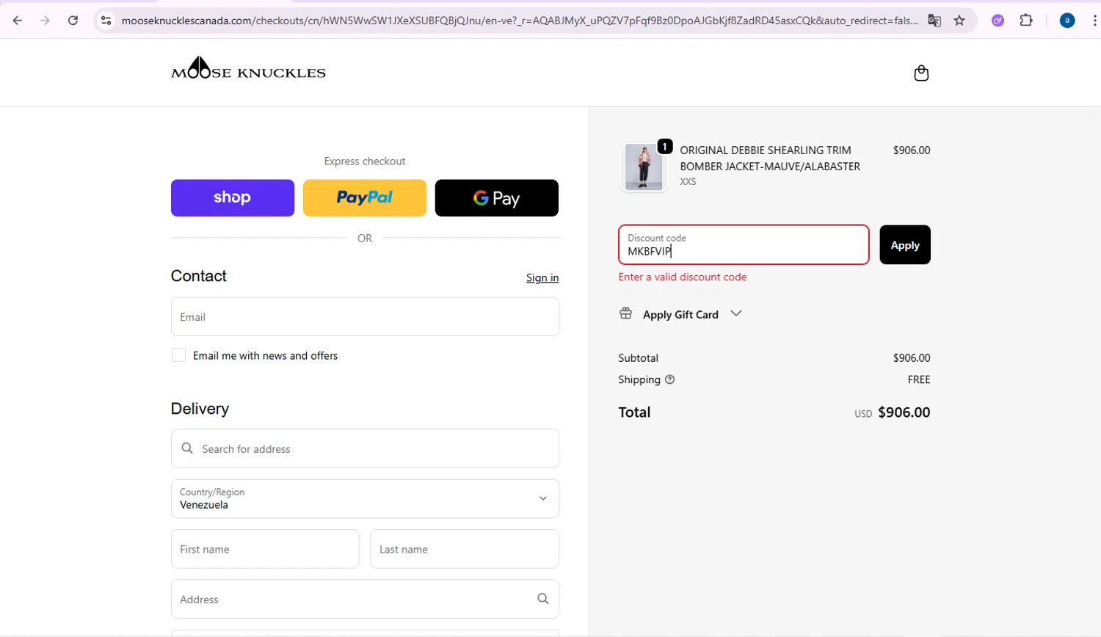Click the Address input field
The height and width of the screenshot is (637, 1101).
click(x=365, y=599)
